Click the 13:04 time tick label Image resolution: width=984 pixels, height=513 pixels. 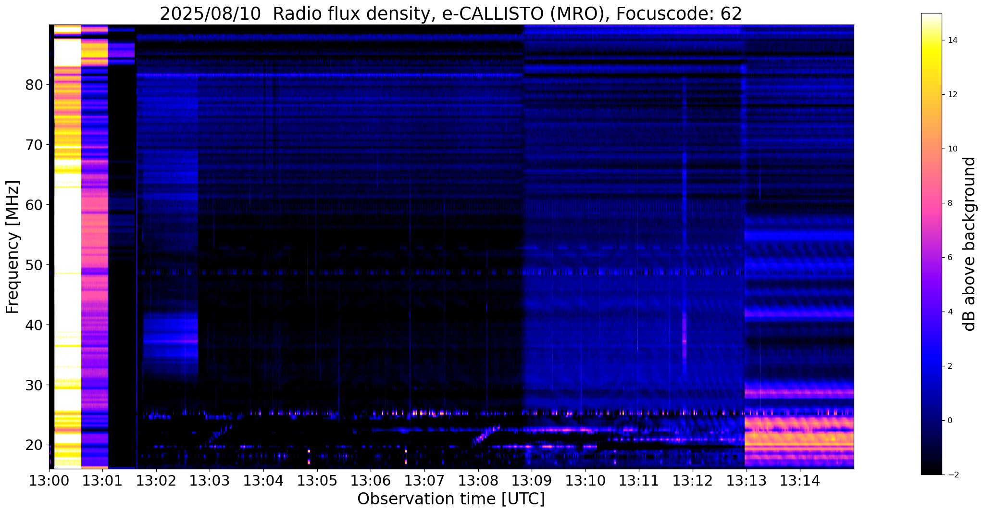263,481
